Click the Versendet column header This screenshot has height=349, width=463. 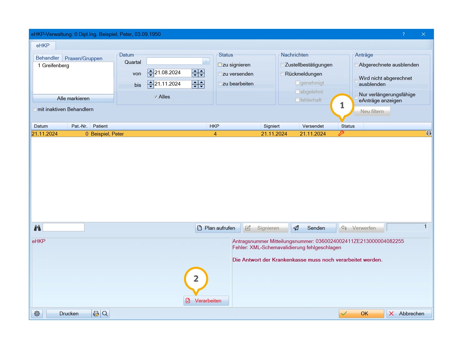pyautogui.click(x=319, y=126)
